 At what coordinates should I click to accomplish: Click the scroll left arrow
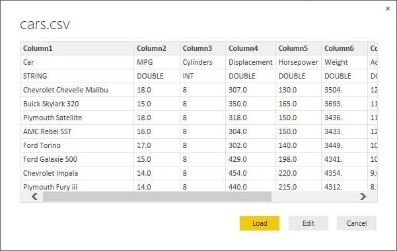(35, 196)
